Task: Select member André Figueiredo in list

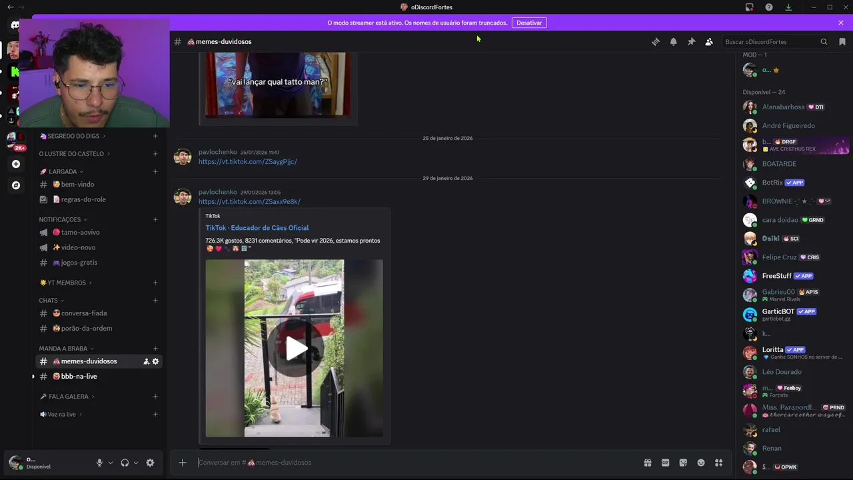Action: 795,126
